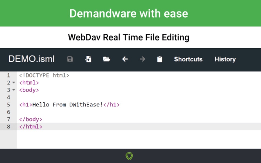Select the import file icon on the toolbar
Image resolution: width=261 pixels, height=163 pixels.
pyautogui.click(x=88, y=59)
